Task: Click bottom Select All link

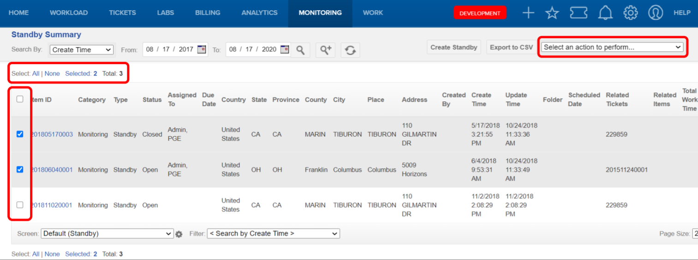Action: click(x=36, y=254)
